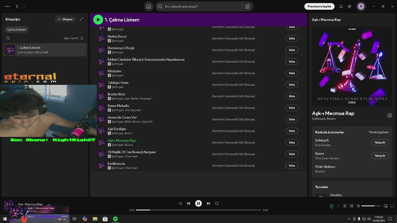Adjust the volume slider
Viewport: 397px width, 223px height.
click(x=371, y=206)
